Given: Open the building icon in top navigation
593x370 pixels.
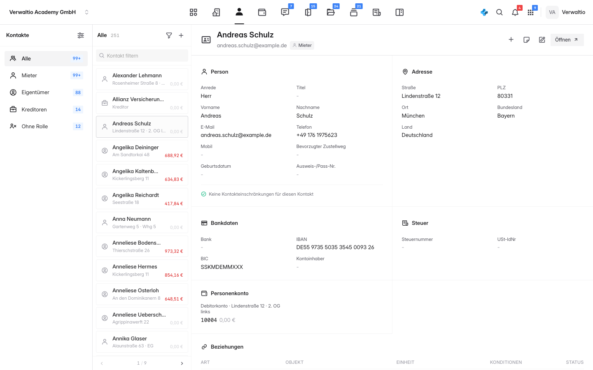Looking at the screenshot, I should [x=216, y=12].
